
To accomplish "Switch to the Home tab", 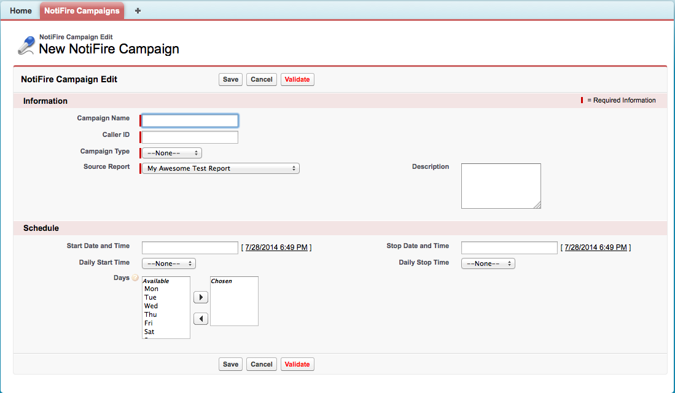I will [21, 11].
